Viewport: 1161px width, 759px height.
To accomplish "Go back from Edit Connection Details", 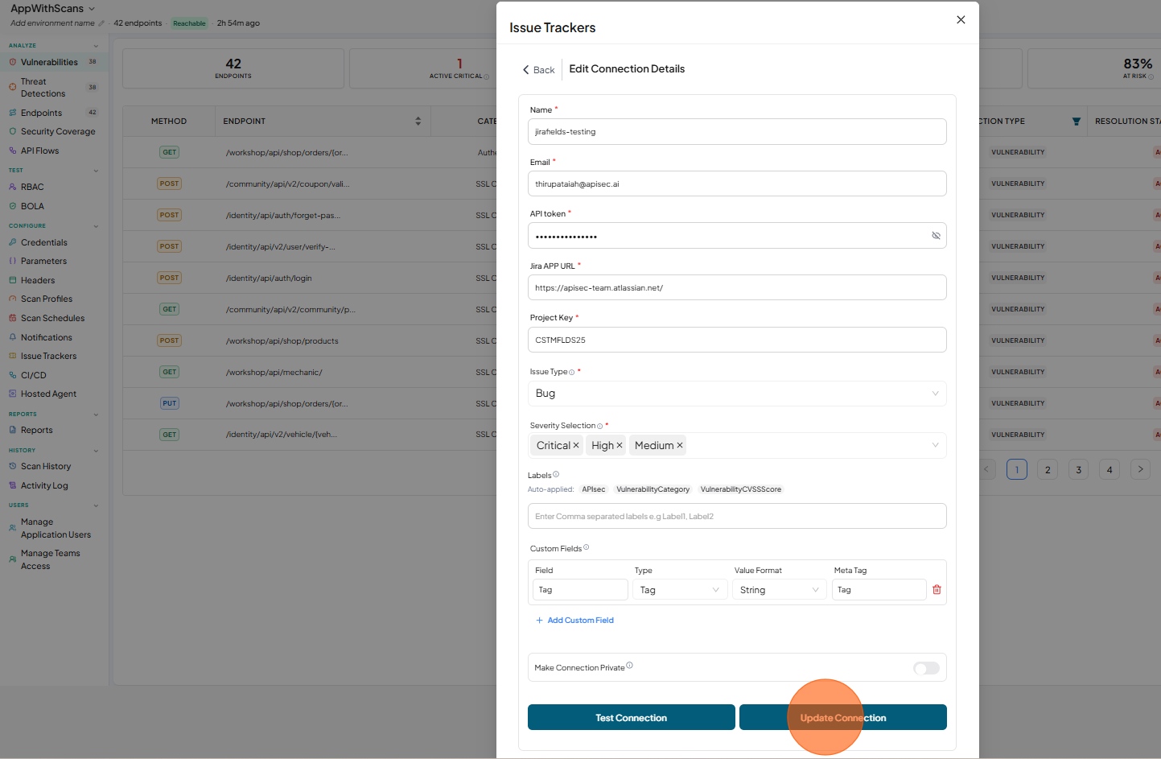I will pyautogui.click(x=538, y=70).
